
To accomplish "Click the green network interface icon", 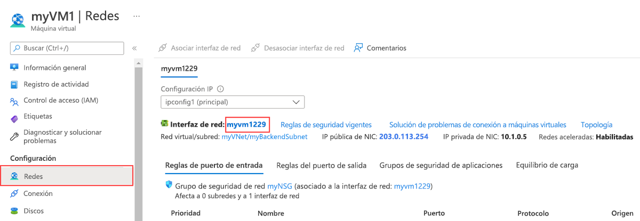I will coord(165,124).
